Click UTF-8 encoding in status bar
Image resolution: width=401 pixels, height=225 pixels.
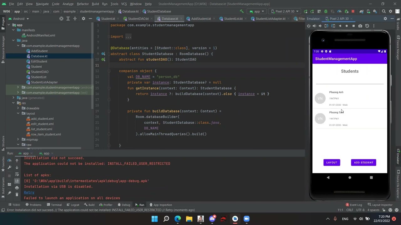pos(360,210)
